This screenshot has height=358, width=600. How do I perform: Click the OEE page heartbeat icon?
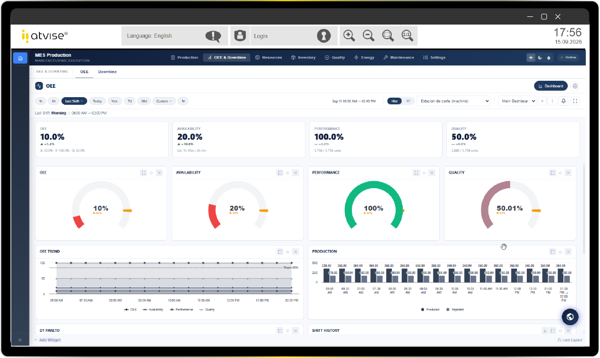coord(39,86)
